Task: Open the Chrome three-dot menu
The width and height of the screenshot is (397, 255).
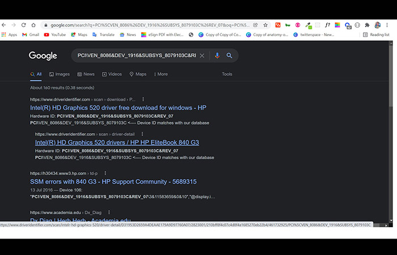Action: (387, 25)
